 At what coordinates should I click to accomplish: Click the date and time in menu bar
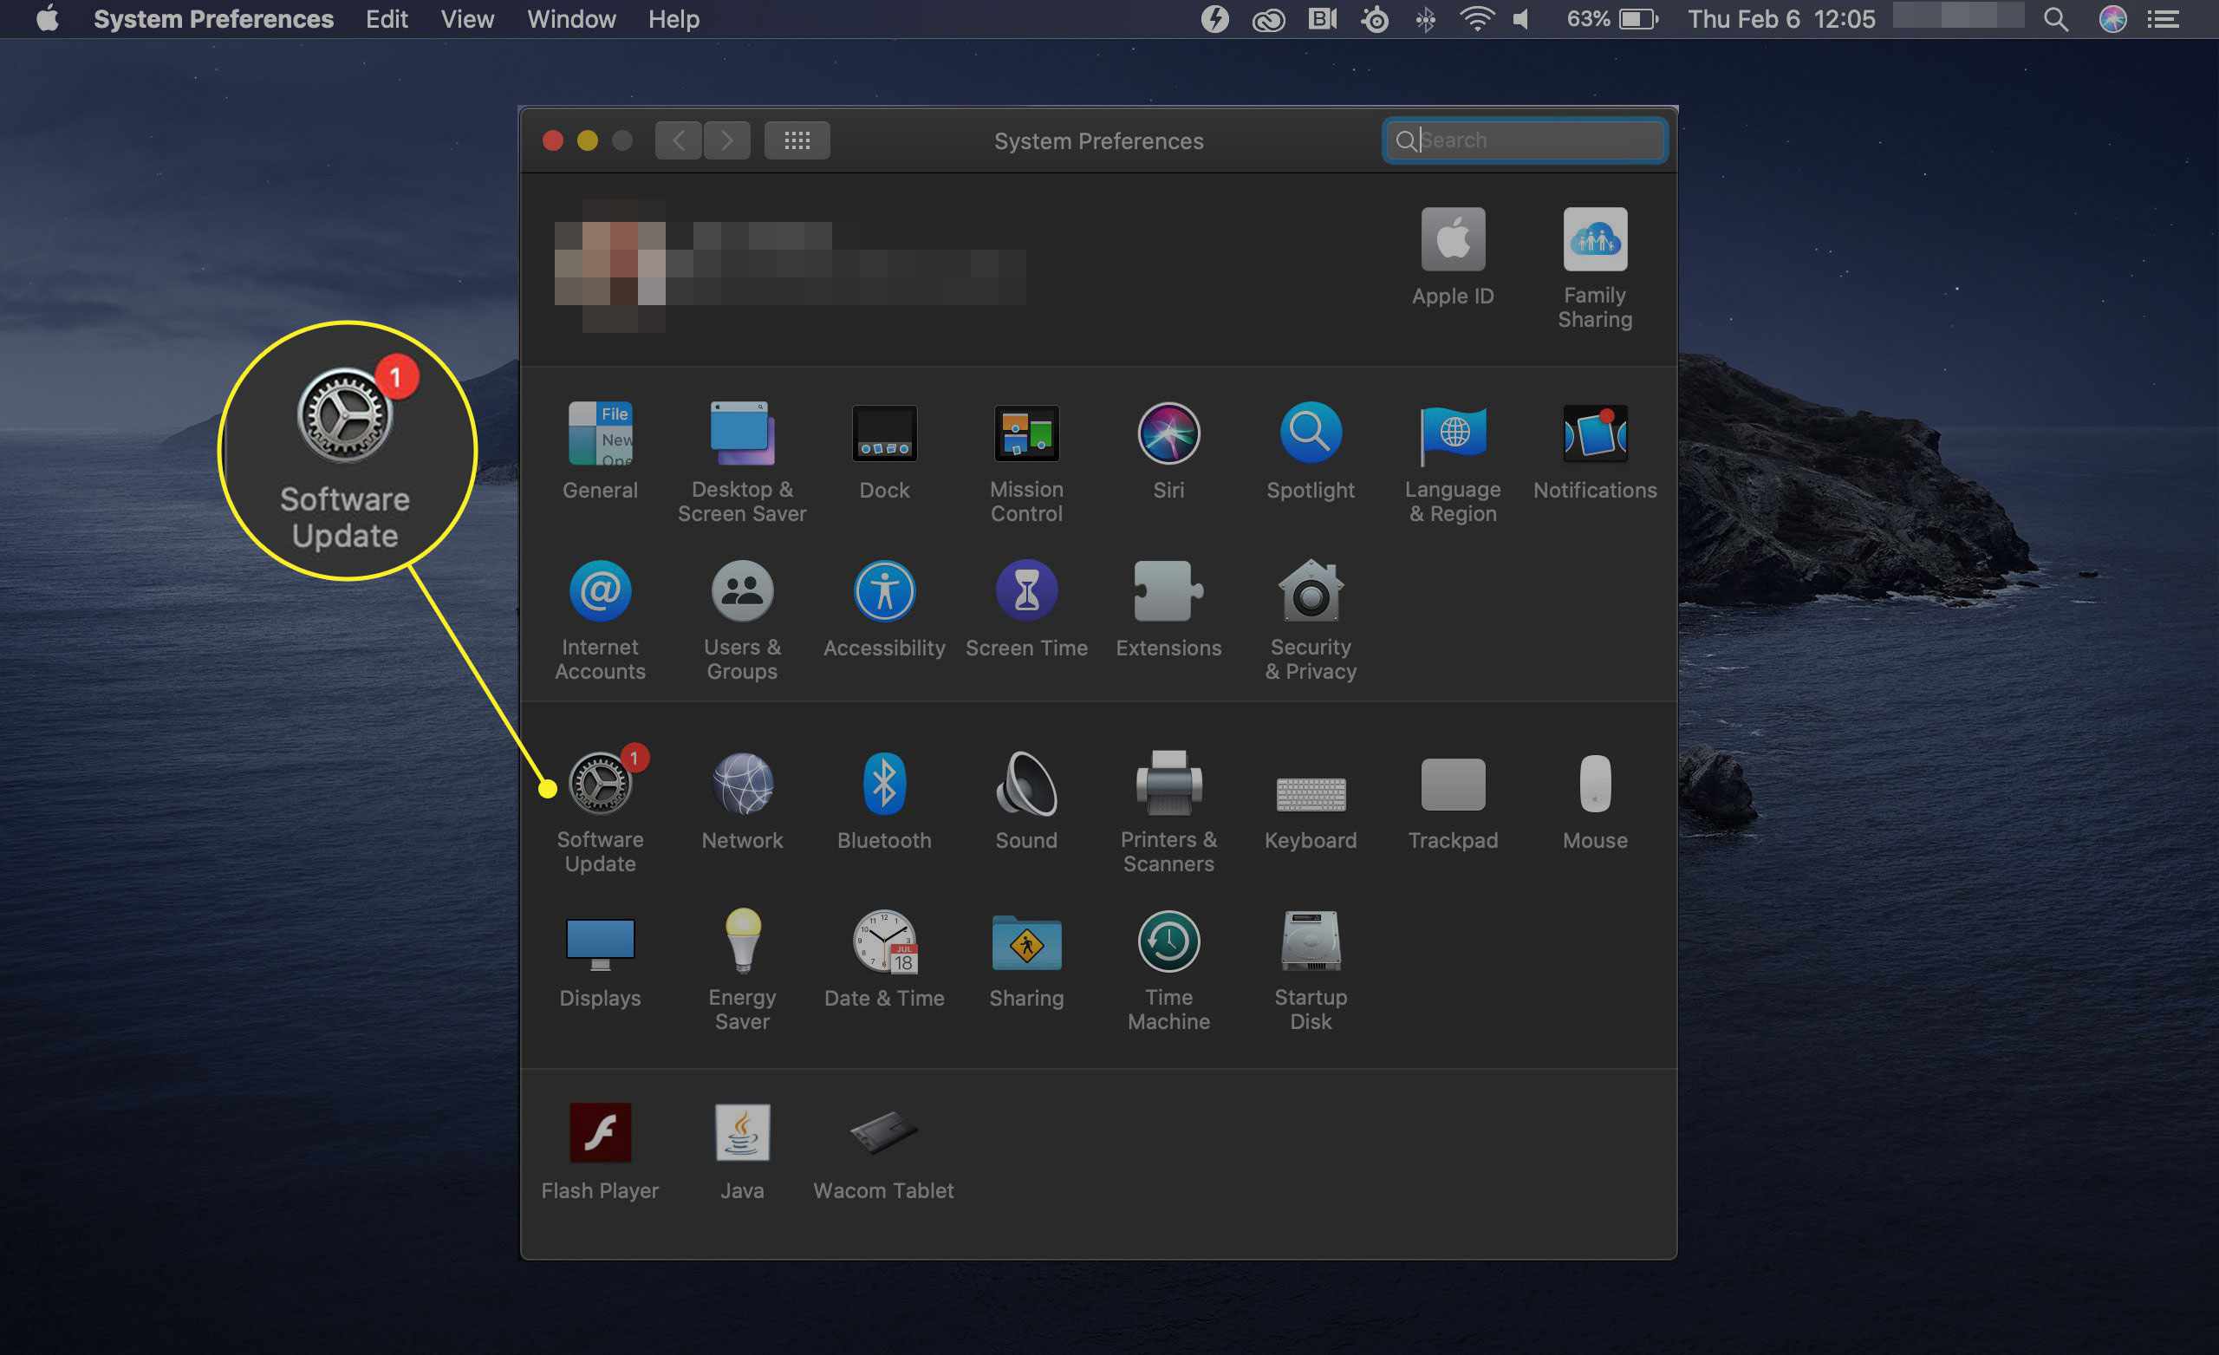tap(1781, 19)
